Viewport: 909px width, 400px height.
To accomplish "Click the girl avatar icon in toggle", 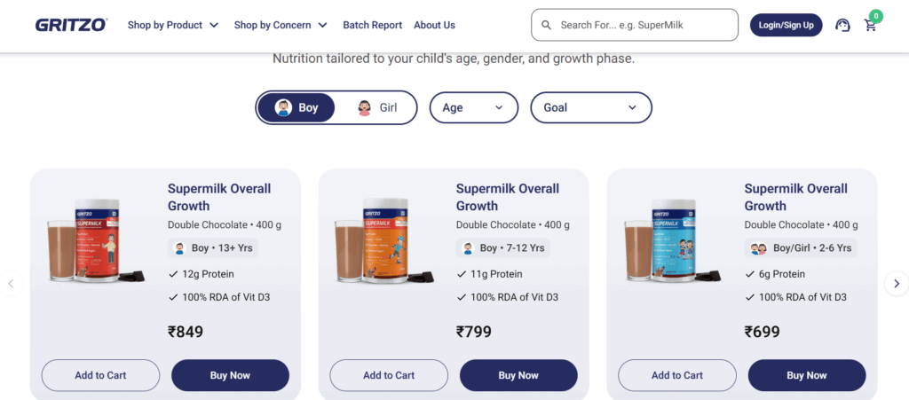I will click(364, 107).
